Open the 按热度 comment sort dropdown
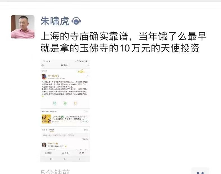The width and height of the screenshot is (221, 174). tap(85, 139)
